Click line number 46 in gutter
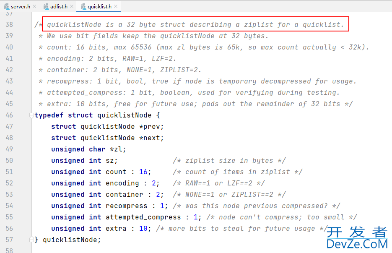Viewport: 392px width, 253px height. coord(9,115)
